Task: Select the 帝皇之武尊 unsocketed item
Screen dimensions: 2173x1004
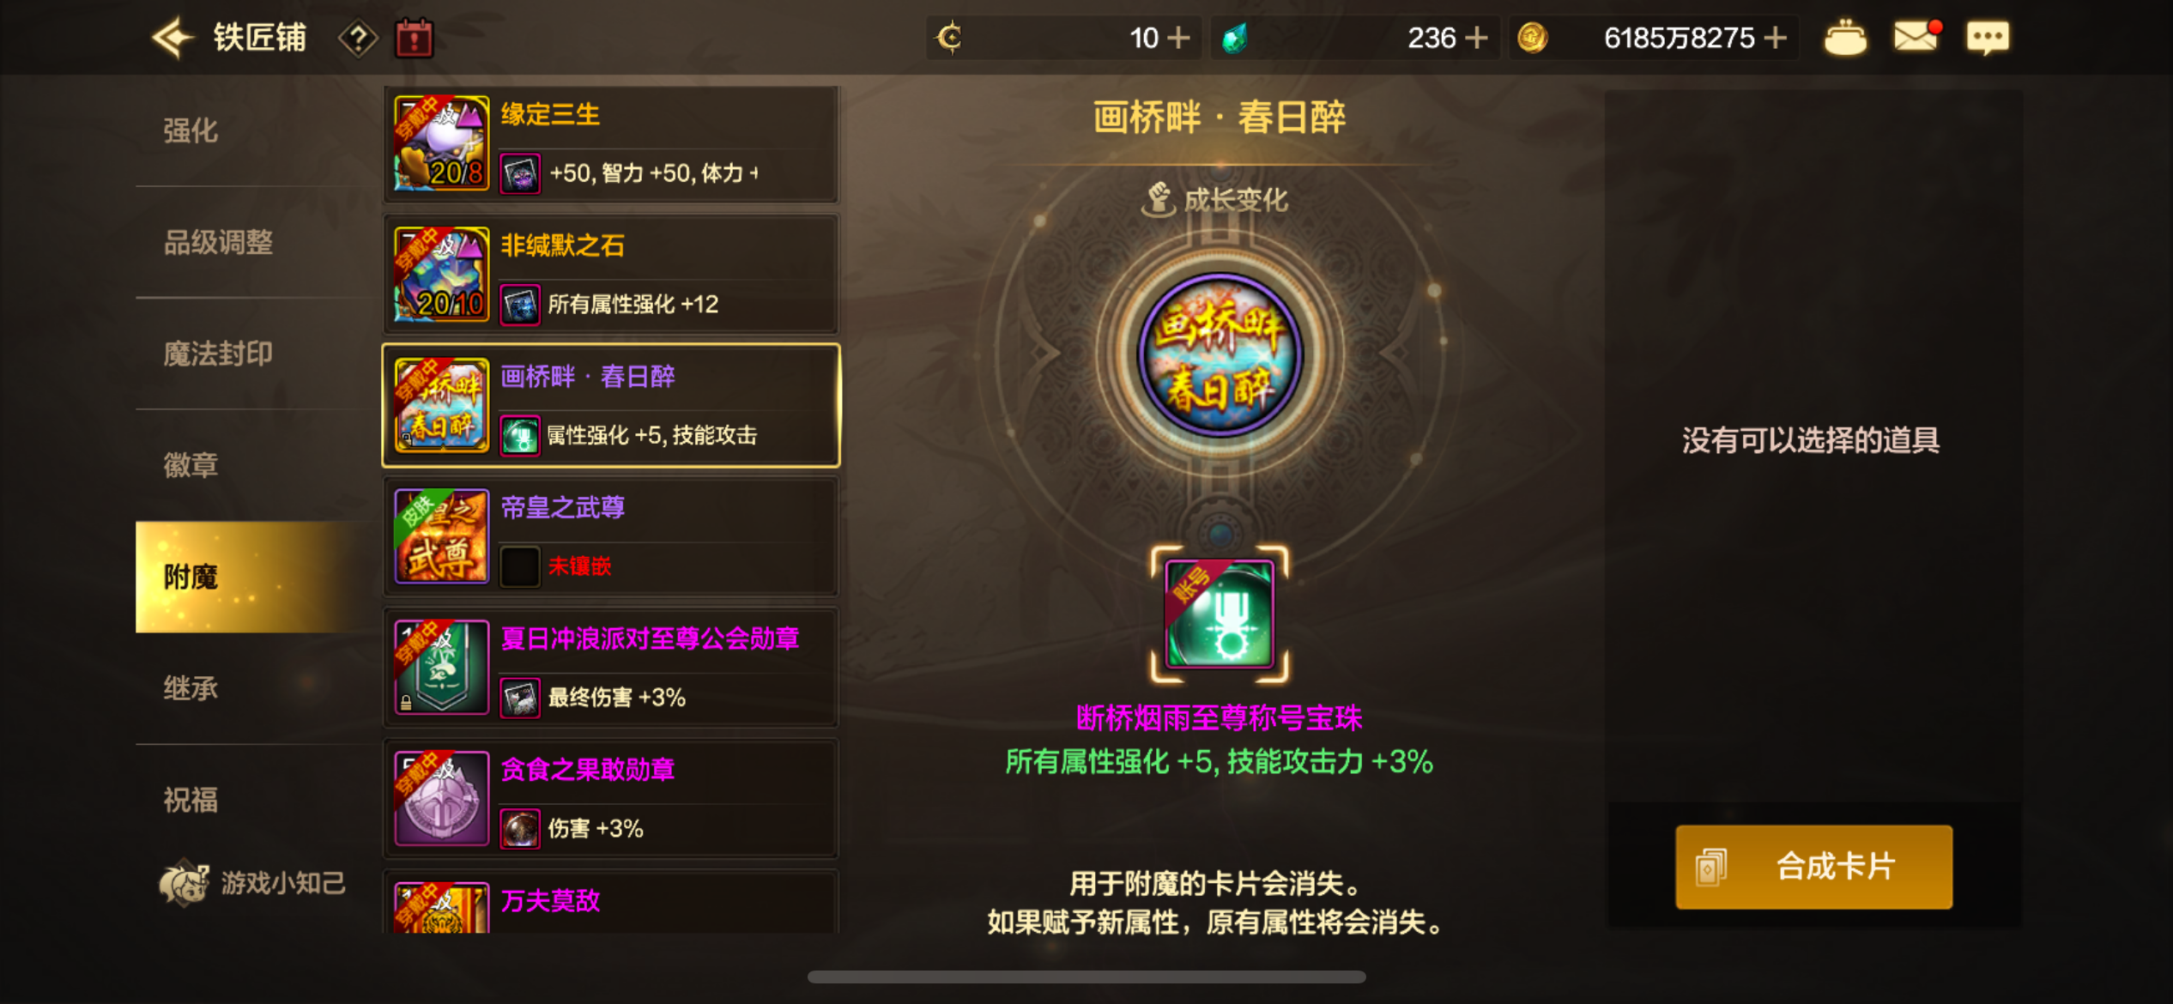Action: pyautogui.click(x=610, y=537)
